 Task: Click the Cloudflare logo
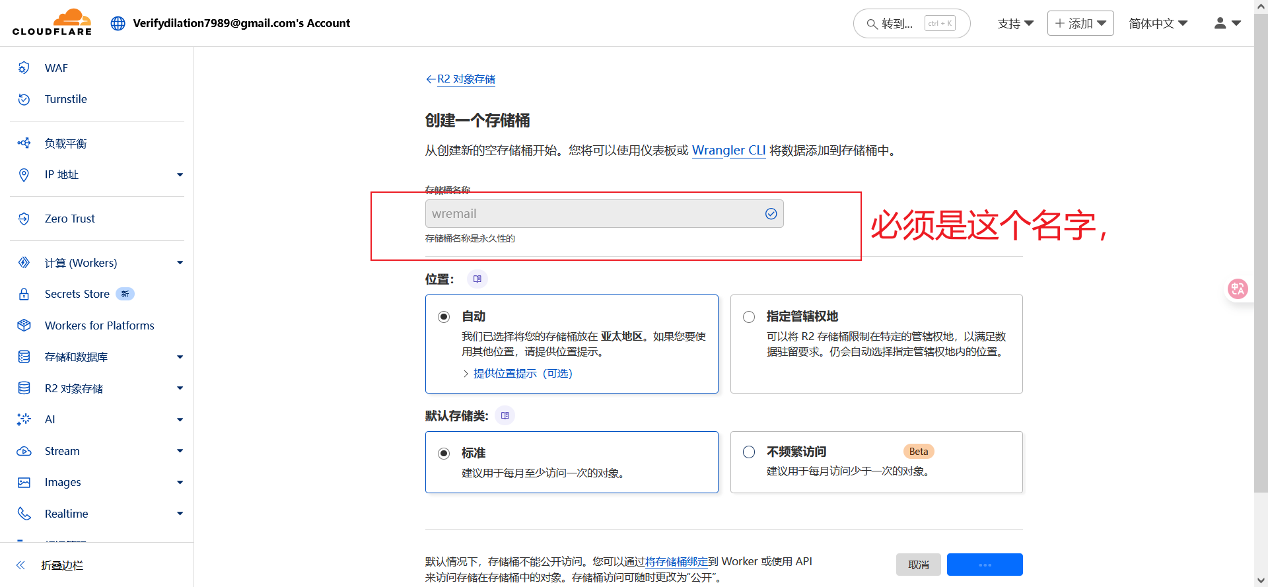tap(52, 22)
